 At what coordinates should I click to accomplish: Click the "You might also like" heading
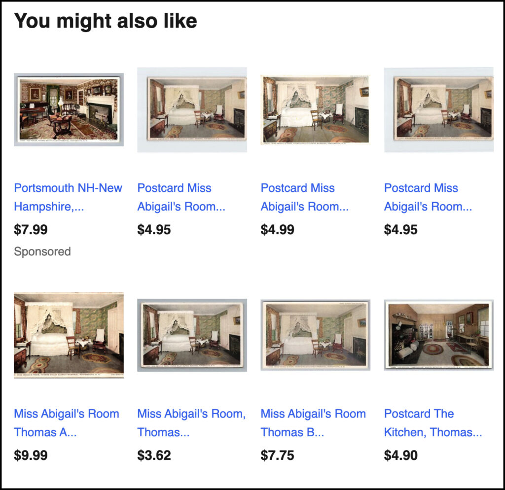coord(106,21)
